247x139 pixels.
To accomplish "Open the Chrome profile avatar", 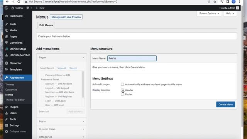I will pyautogui.click(x=233, y=2).
